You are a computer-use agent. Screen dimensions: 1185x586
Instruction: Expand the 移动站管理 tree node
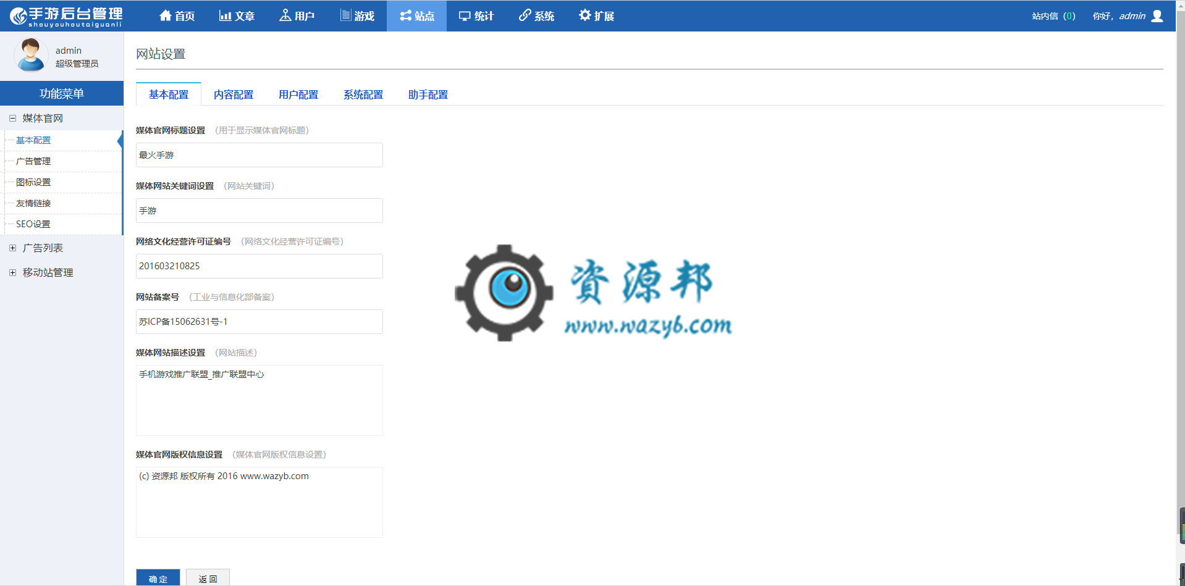coord(12,272)
